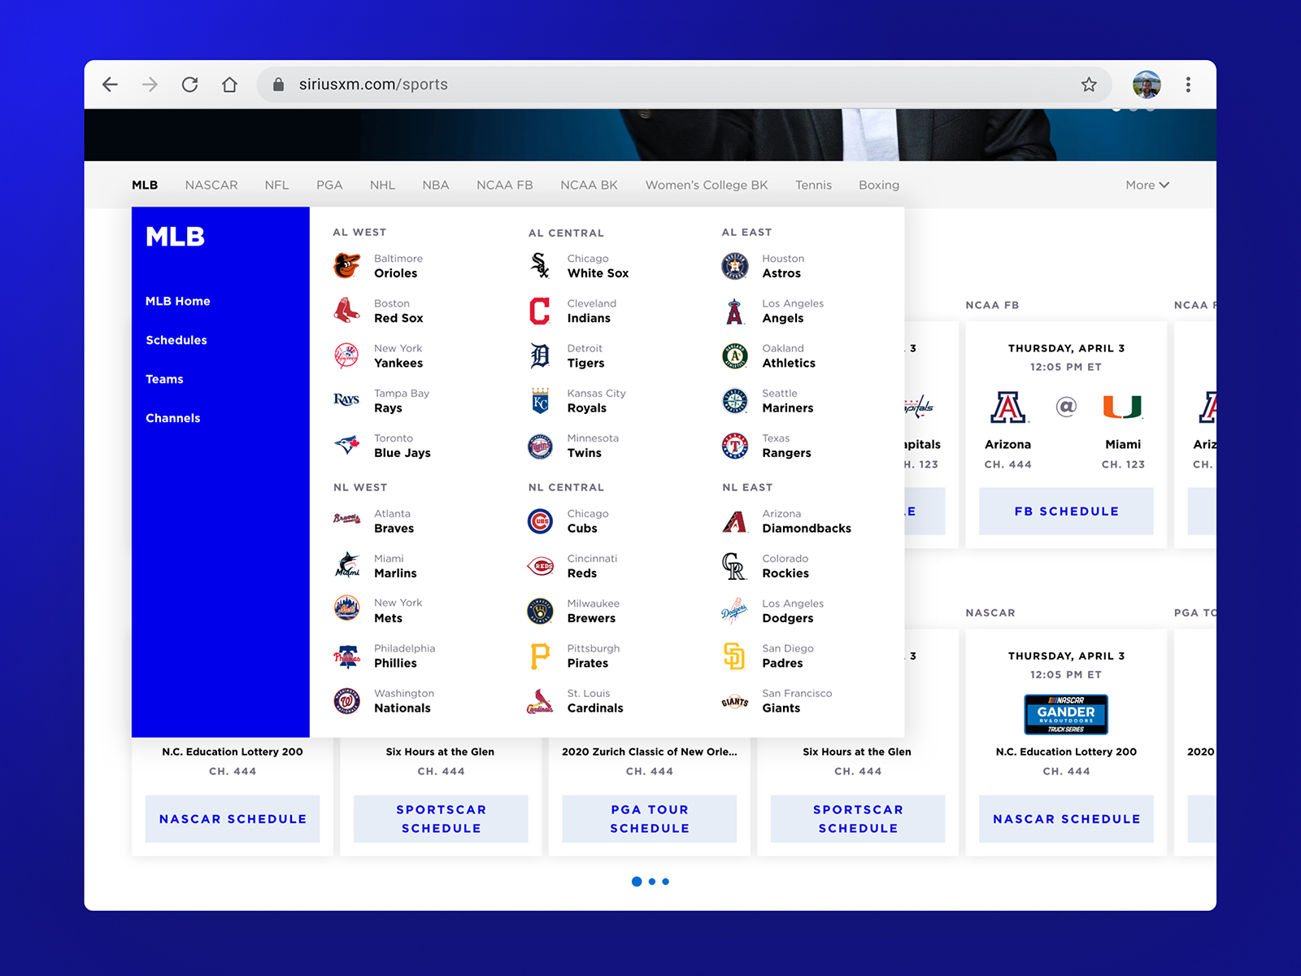
Task: Open the Tennis tab
Action: click(813, 185)
